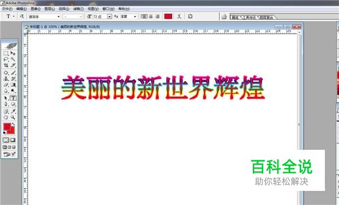Click the foreground color swatch in toolbox
The height and width of the screenshot is (205, 339).
point(7,127)
